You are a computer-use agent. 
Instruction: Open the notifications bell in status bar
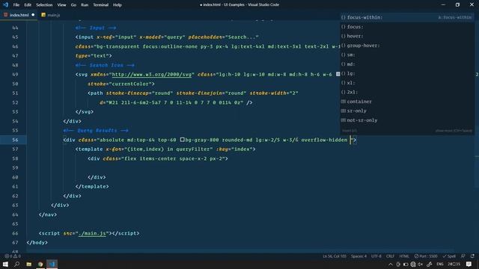[x=472, y=256]
